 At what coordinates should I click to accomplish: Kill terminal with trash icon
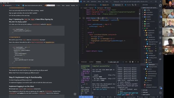pos(133,62)
